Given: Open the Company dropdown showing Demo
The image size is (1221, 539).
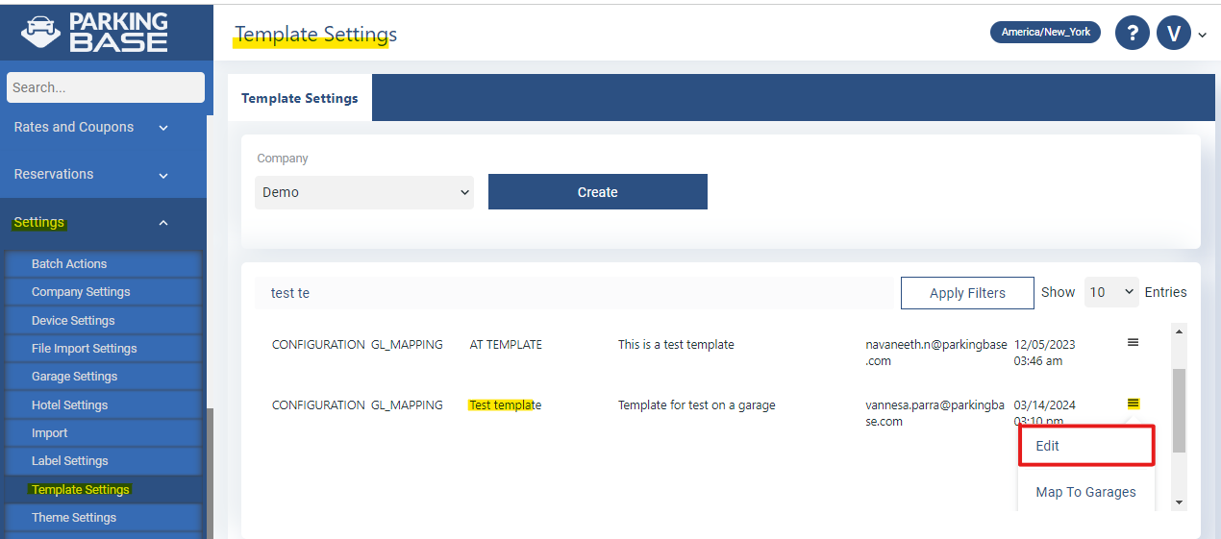Looking at the screenshot, I should coord(364,192).
